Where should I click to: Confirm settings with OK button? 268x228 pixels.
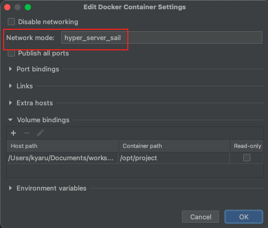pos(244,217)
